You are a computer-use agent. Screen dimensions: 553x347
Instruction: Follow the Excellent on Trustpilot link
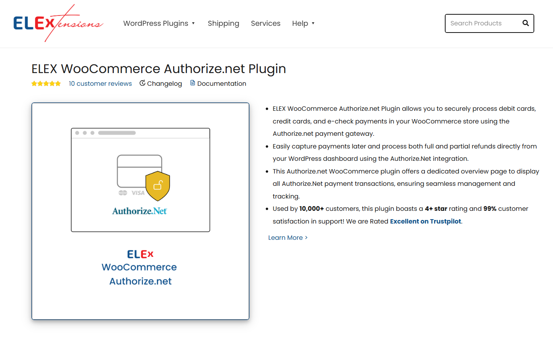click(x=425, y=221)
